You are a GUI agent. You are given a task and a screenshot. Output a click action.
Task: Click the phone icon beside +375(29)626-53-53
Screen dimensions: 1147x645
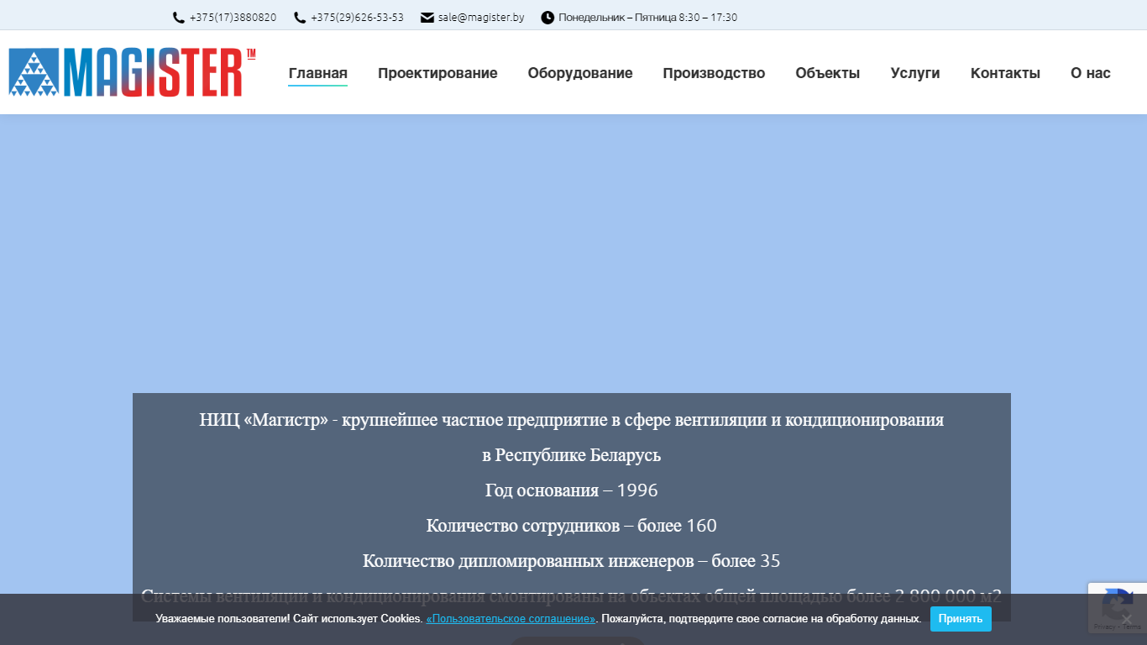click(300, 18)
